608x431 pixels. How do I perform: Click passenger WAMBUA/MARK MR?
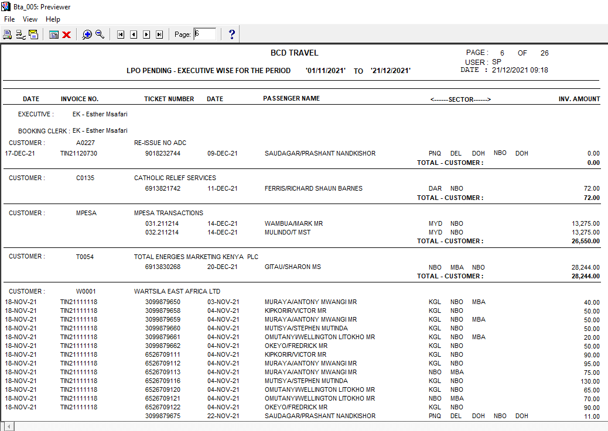pyautogui.click(x=293, y=223)
